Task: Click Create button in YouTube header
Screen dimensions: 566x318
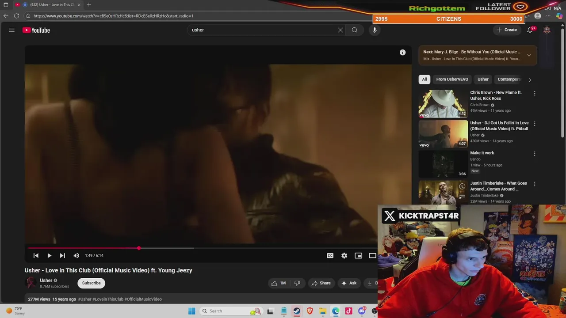Action: [506, 30]
